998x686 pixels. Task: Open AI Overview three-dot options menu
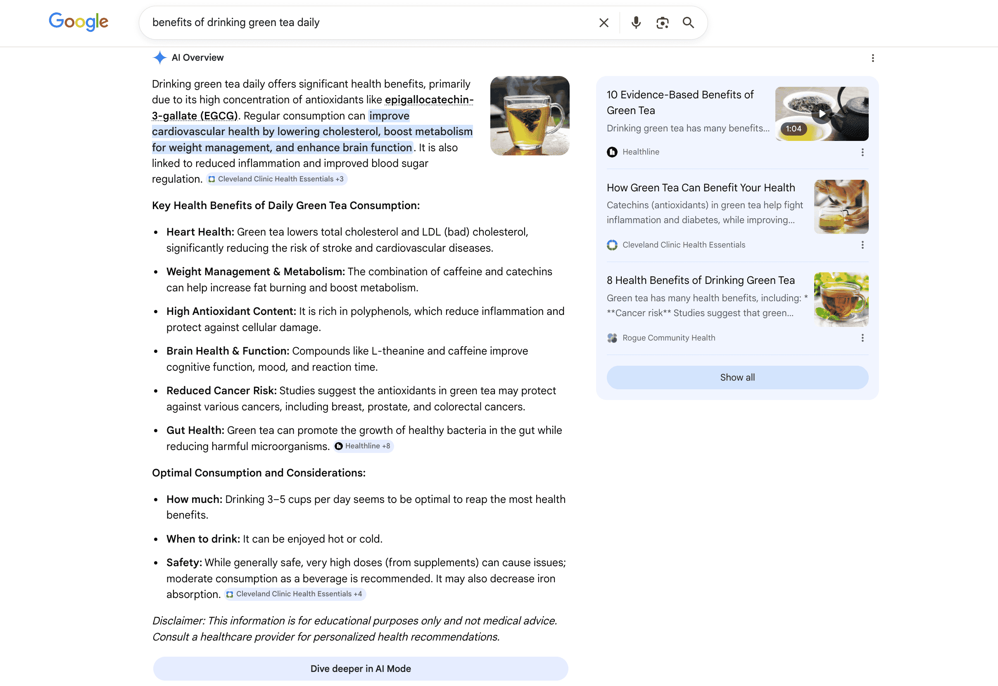[872, 58]
